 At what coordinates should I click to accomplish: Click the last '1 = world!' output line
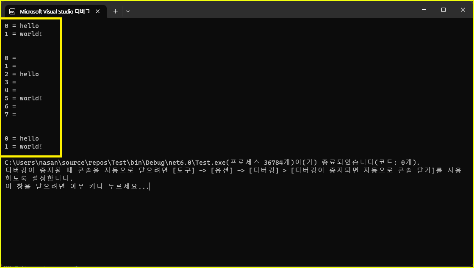click(24, 146)
